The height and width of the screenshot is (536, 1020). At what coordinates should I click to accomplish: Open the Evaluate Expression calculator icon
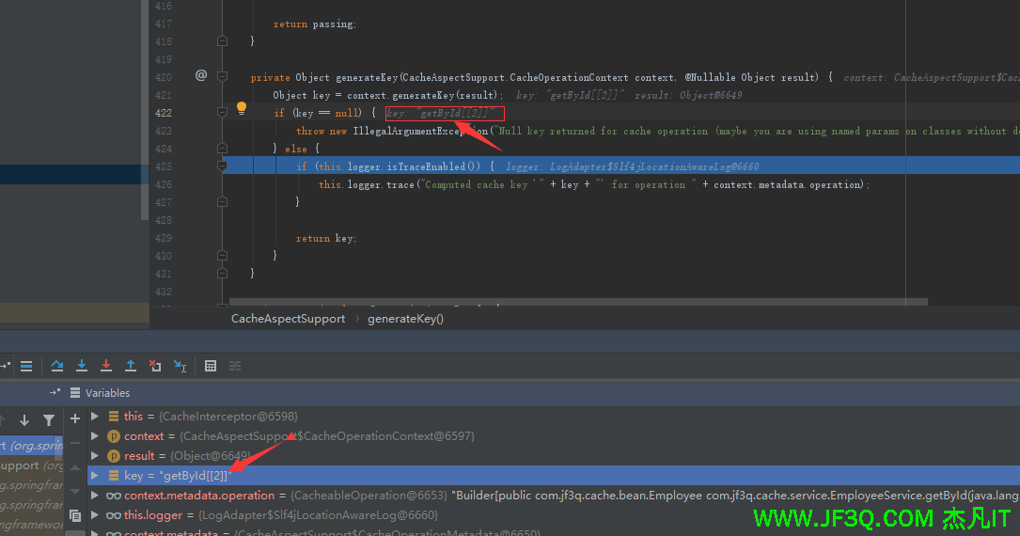[x=211, y=366]
